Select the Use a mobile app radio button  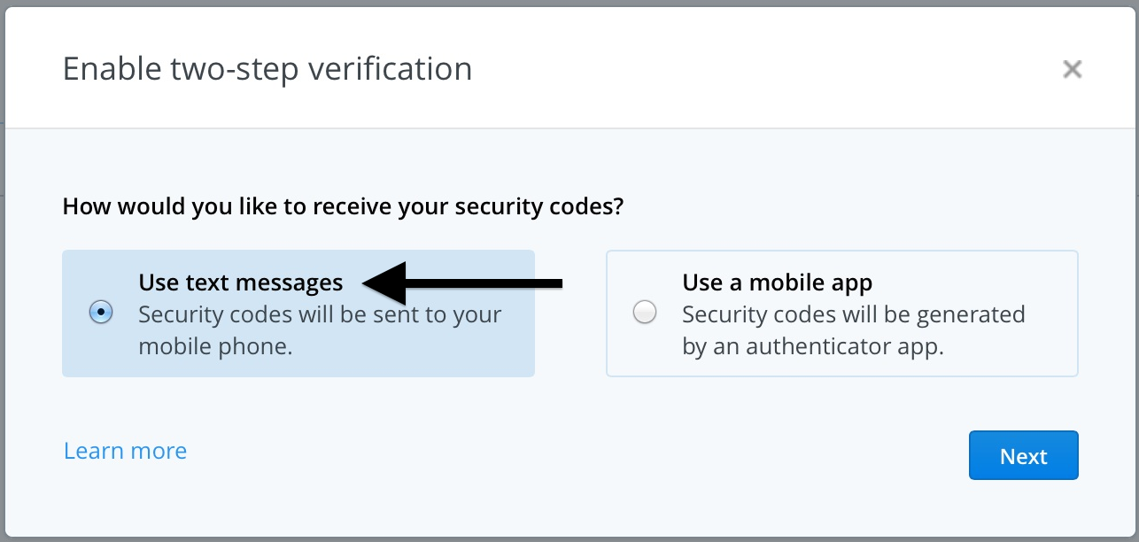pyautogui.click(x=645, y=313)
